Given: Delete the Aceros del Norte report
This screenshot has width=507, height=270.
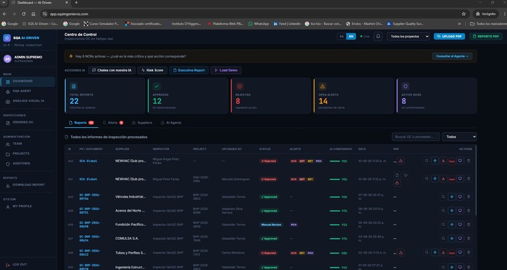Looking at the screenshot, I should click(x=469, y=210).
